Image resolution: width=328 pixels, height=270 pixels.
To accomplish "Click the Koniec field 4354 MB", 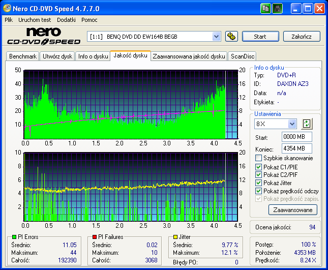I will [297, 148].
